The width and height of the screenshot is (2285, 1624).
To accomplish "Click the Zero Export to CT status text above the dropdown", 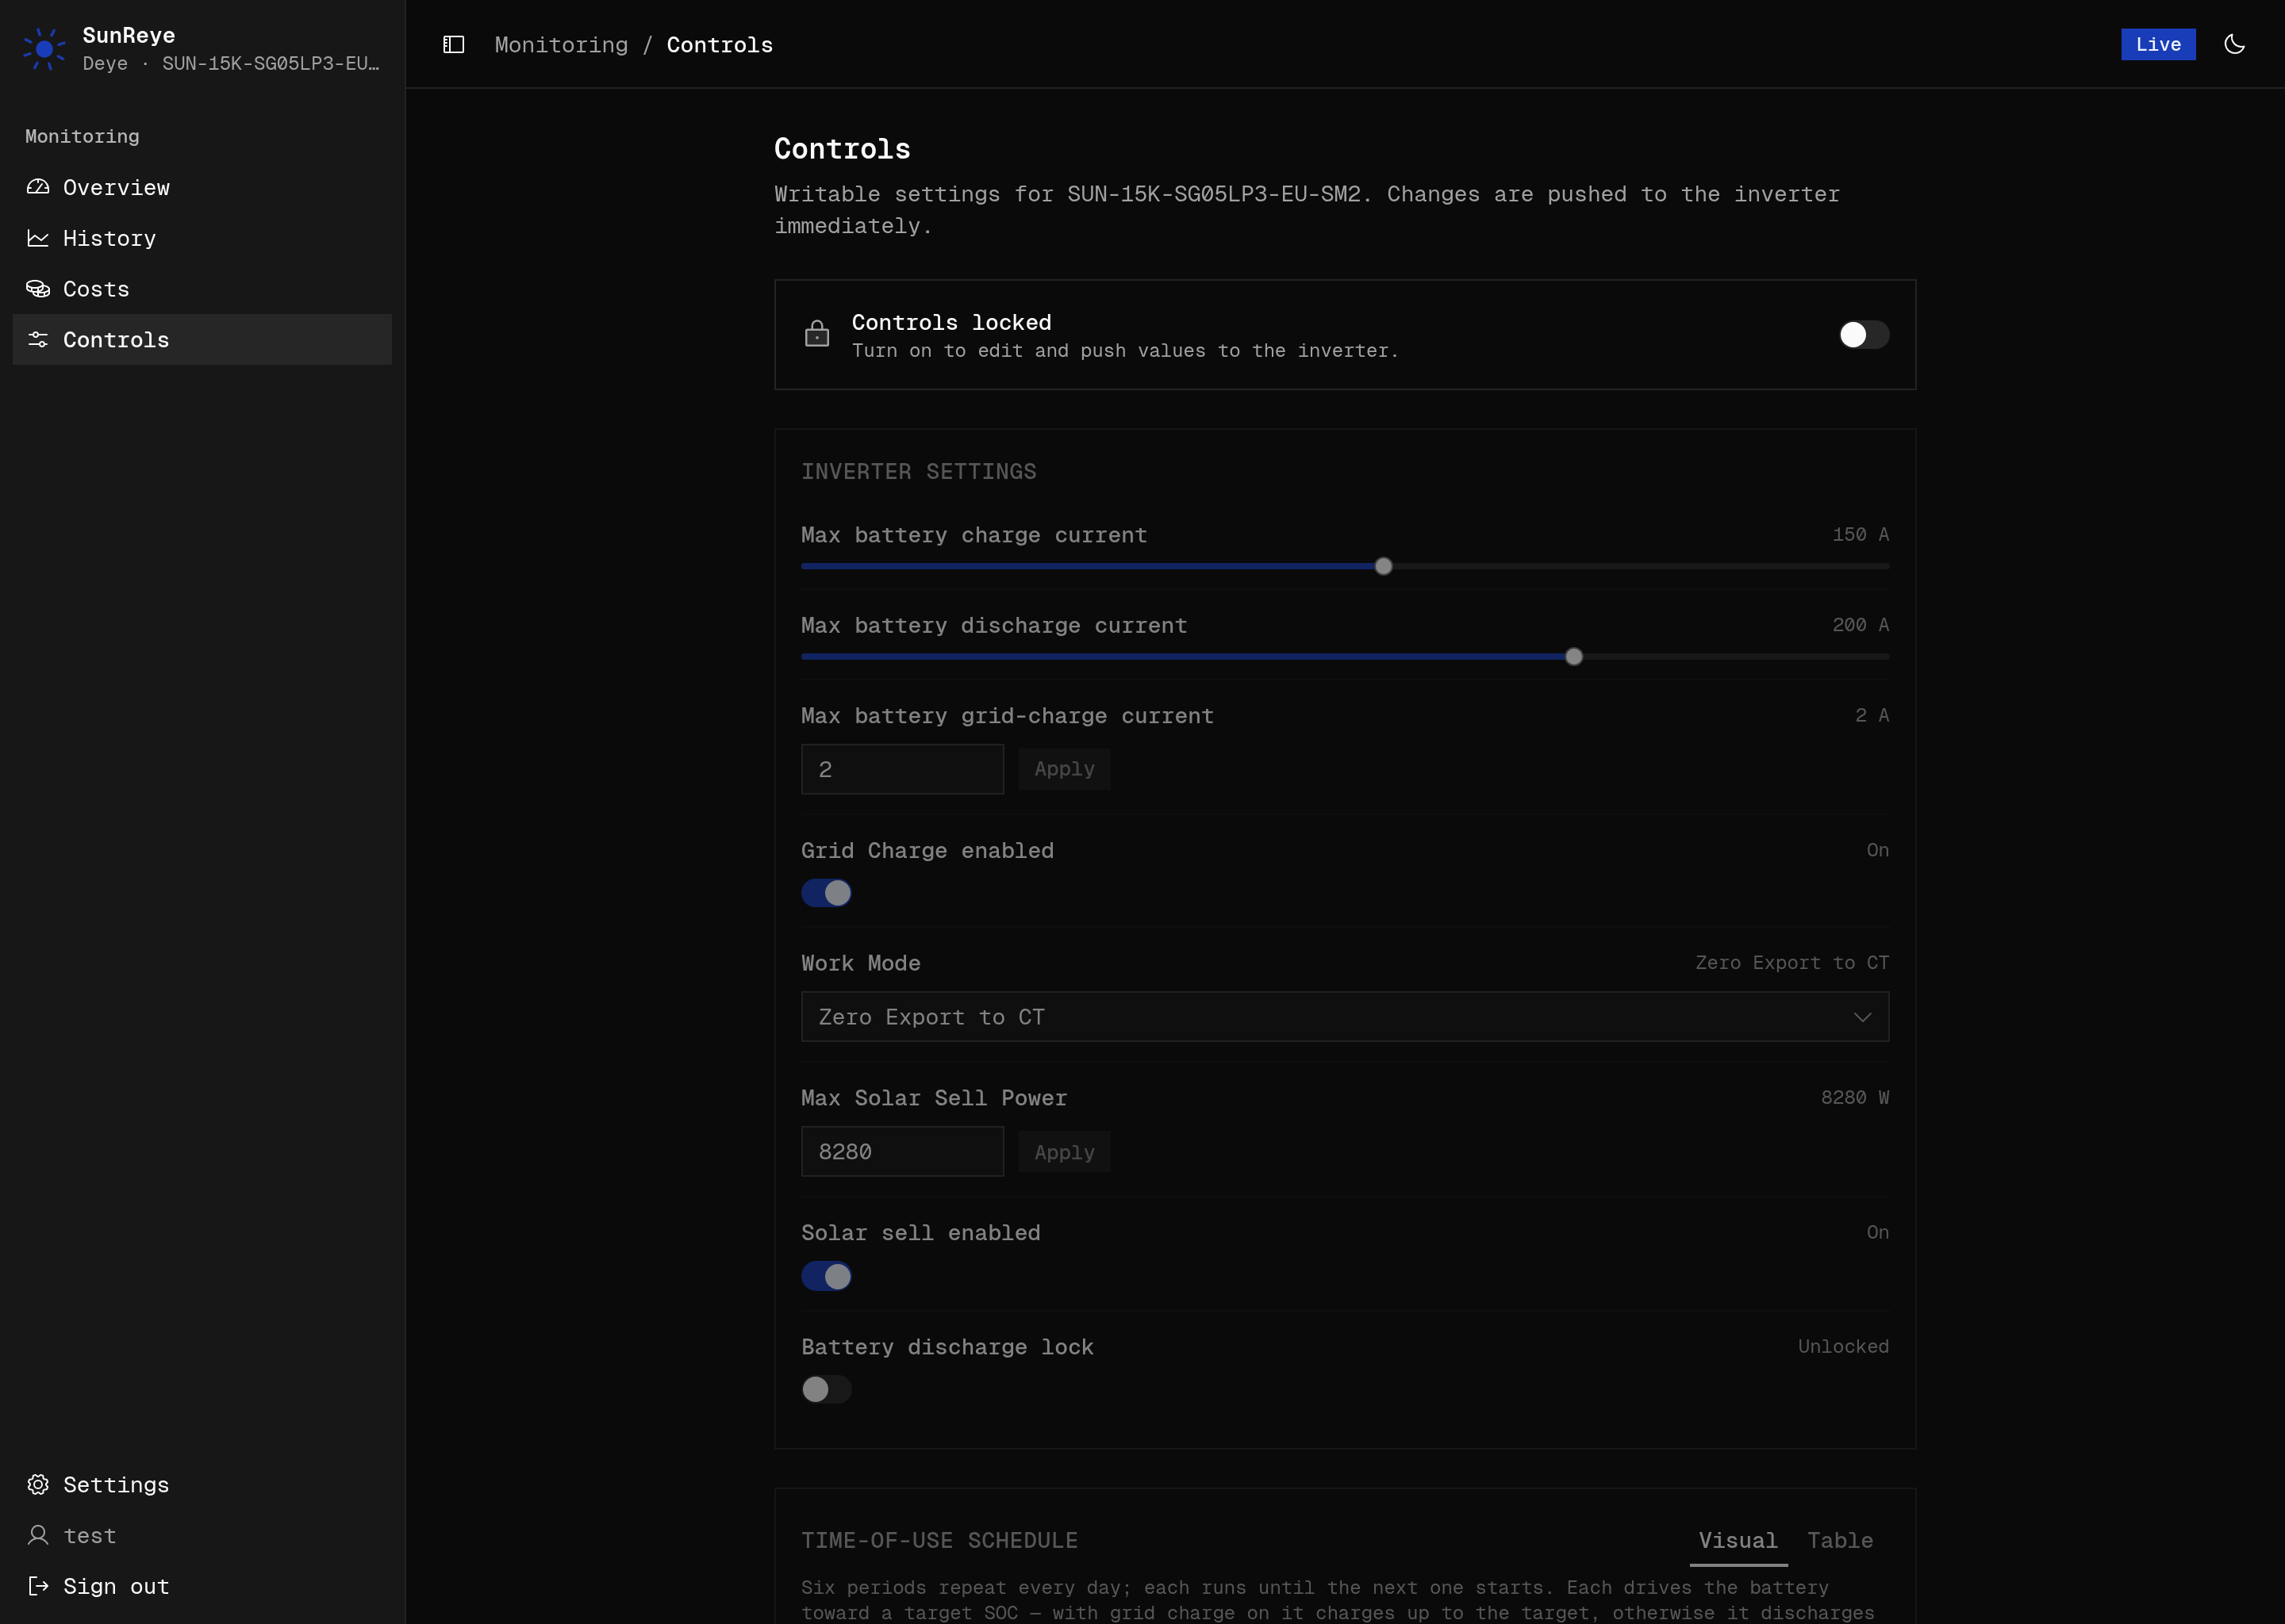I will (x=1792, y=963).
